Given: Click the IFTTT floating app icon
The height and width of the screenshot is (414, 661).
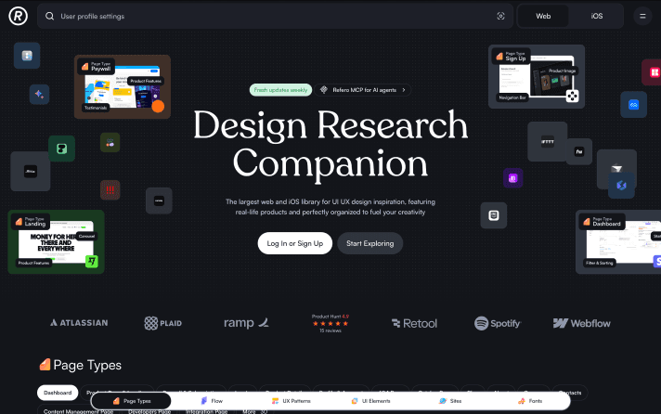Looking at the screenshot, I should [x=547, y=142].
